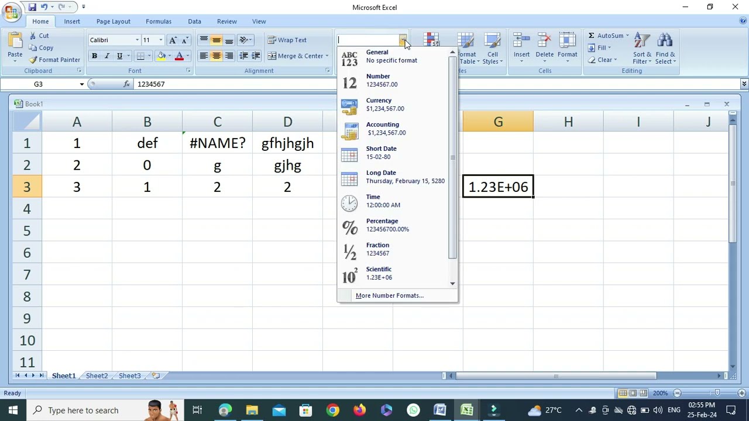Zoom out with the minus button
Screen dimensions: 749x421
[677, 394]
